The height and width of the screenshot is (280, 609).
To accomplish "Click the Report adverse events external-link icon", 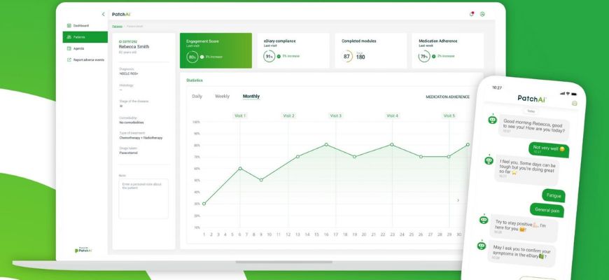I will [x=69, y=59].
